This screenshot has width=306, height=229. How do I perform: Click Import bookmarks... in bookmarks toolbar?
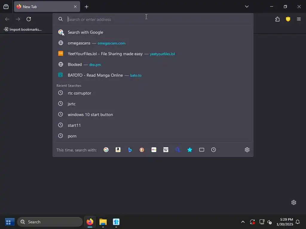[23, 30]
